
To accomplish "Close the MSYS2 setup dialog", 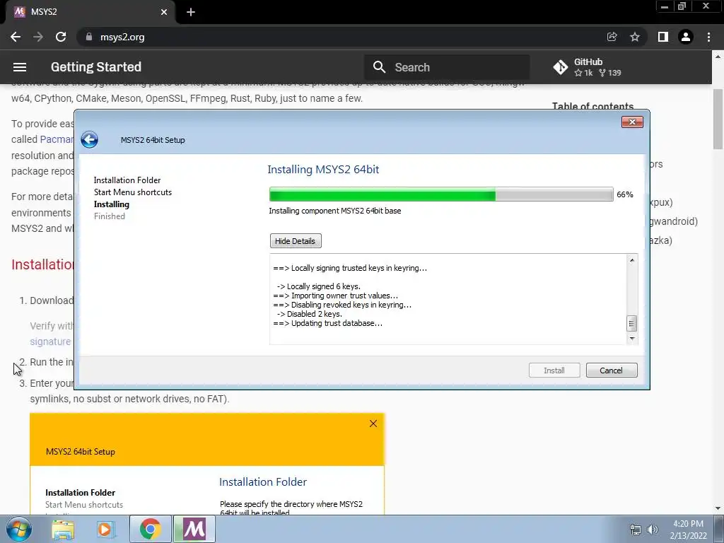I will point(632,122).
